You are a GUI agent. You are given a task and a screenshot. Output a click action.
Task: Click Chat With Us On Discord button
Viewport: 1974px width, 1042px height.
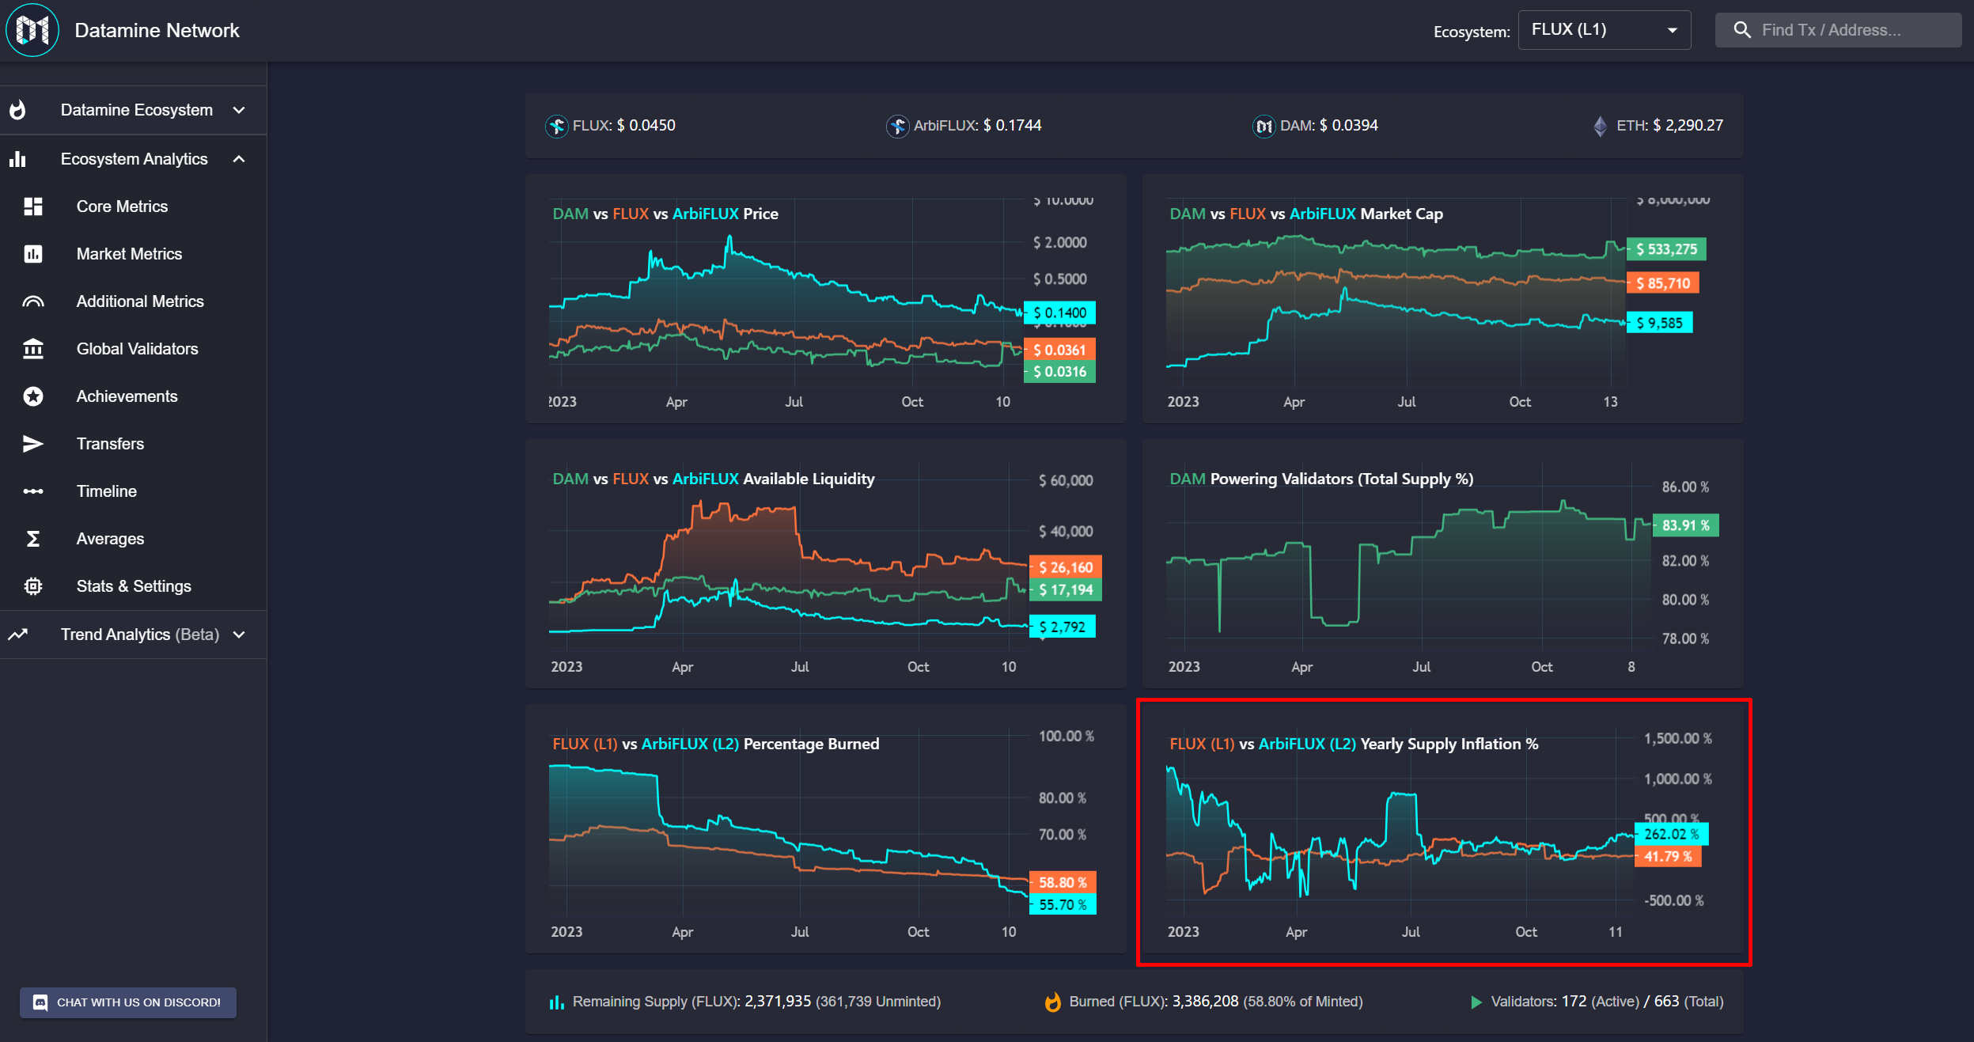pyautogui.click(x=128, y=1002)
